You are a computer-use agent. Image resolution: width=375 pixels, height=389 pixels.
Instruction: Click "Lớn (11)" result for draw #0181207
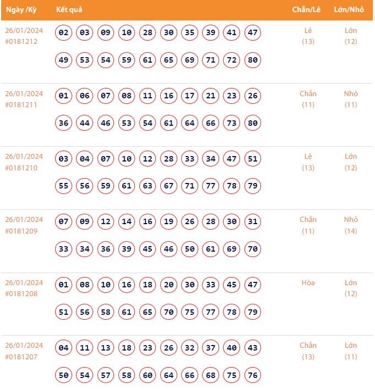click(x=351, y=351)
